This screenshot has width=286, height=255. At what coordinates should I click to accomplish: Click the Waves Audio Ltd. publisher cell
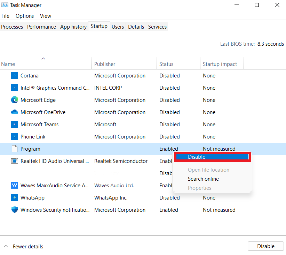point(114,186)
